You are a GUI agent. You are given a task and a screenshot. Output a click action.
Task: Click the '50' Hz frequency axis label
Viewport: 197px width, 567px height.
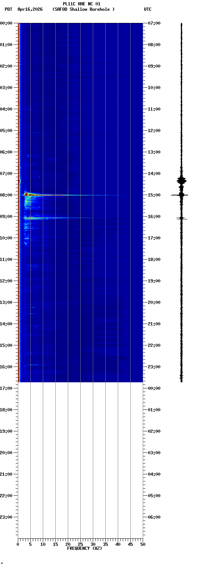coord(143,544)
